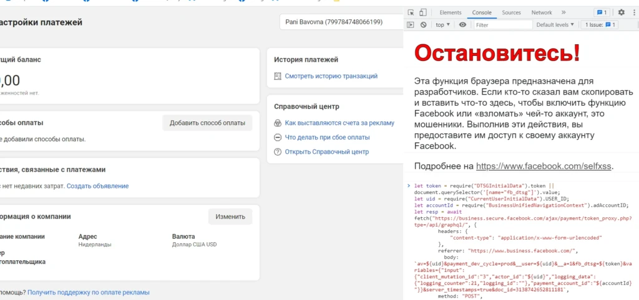Open DevTools settings gear

click(621, 12)
